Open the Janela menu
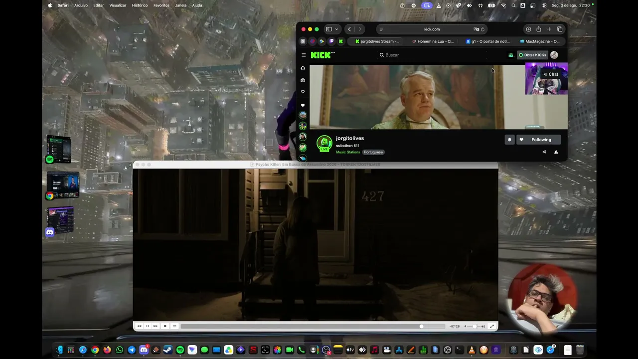 coord(181,5)
